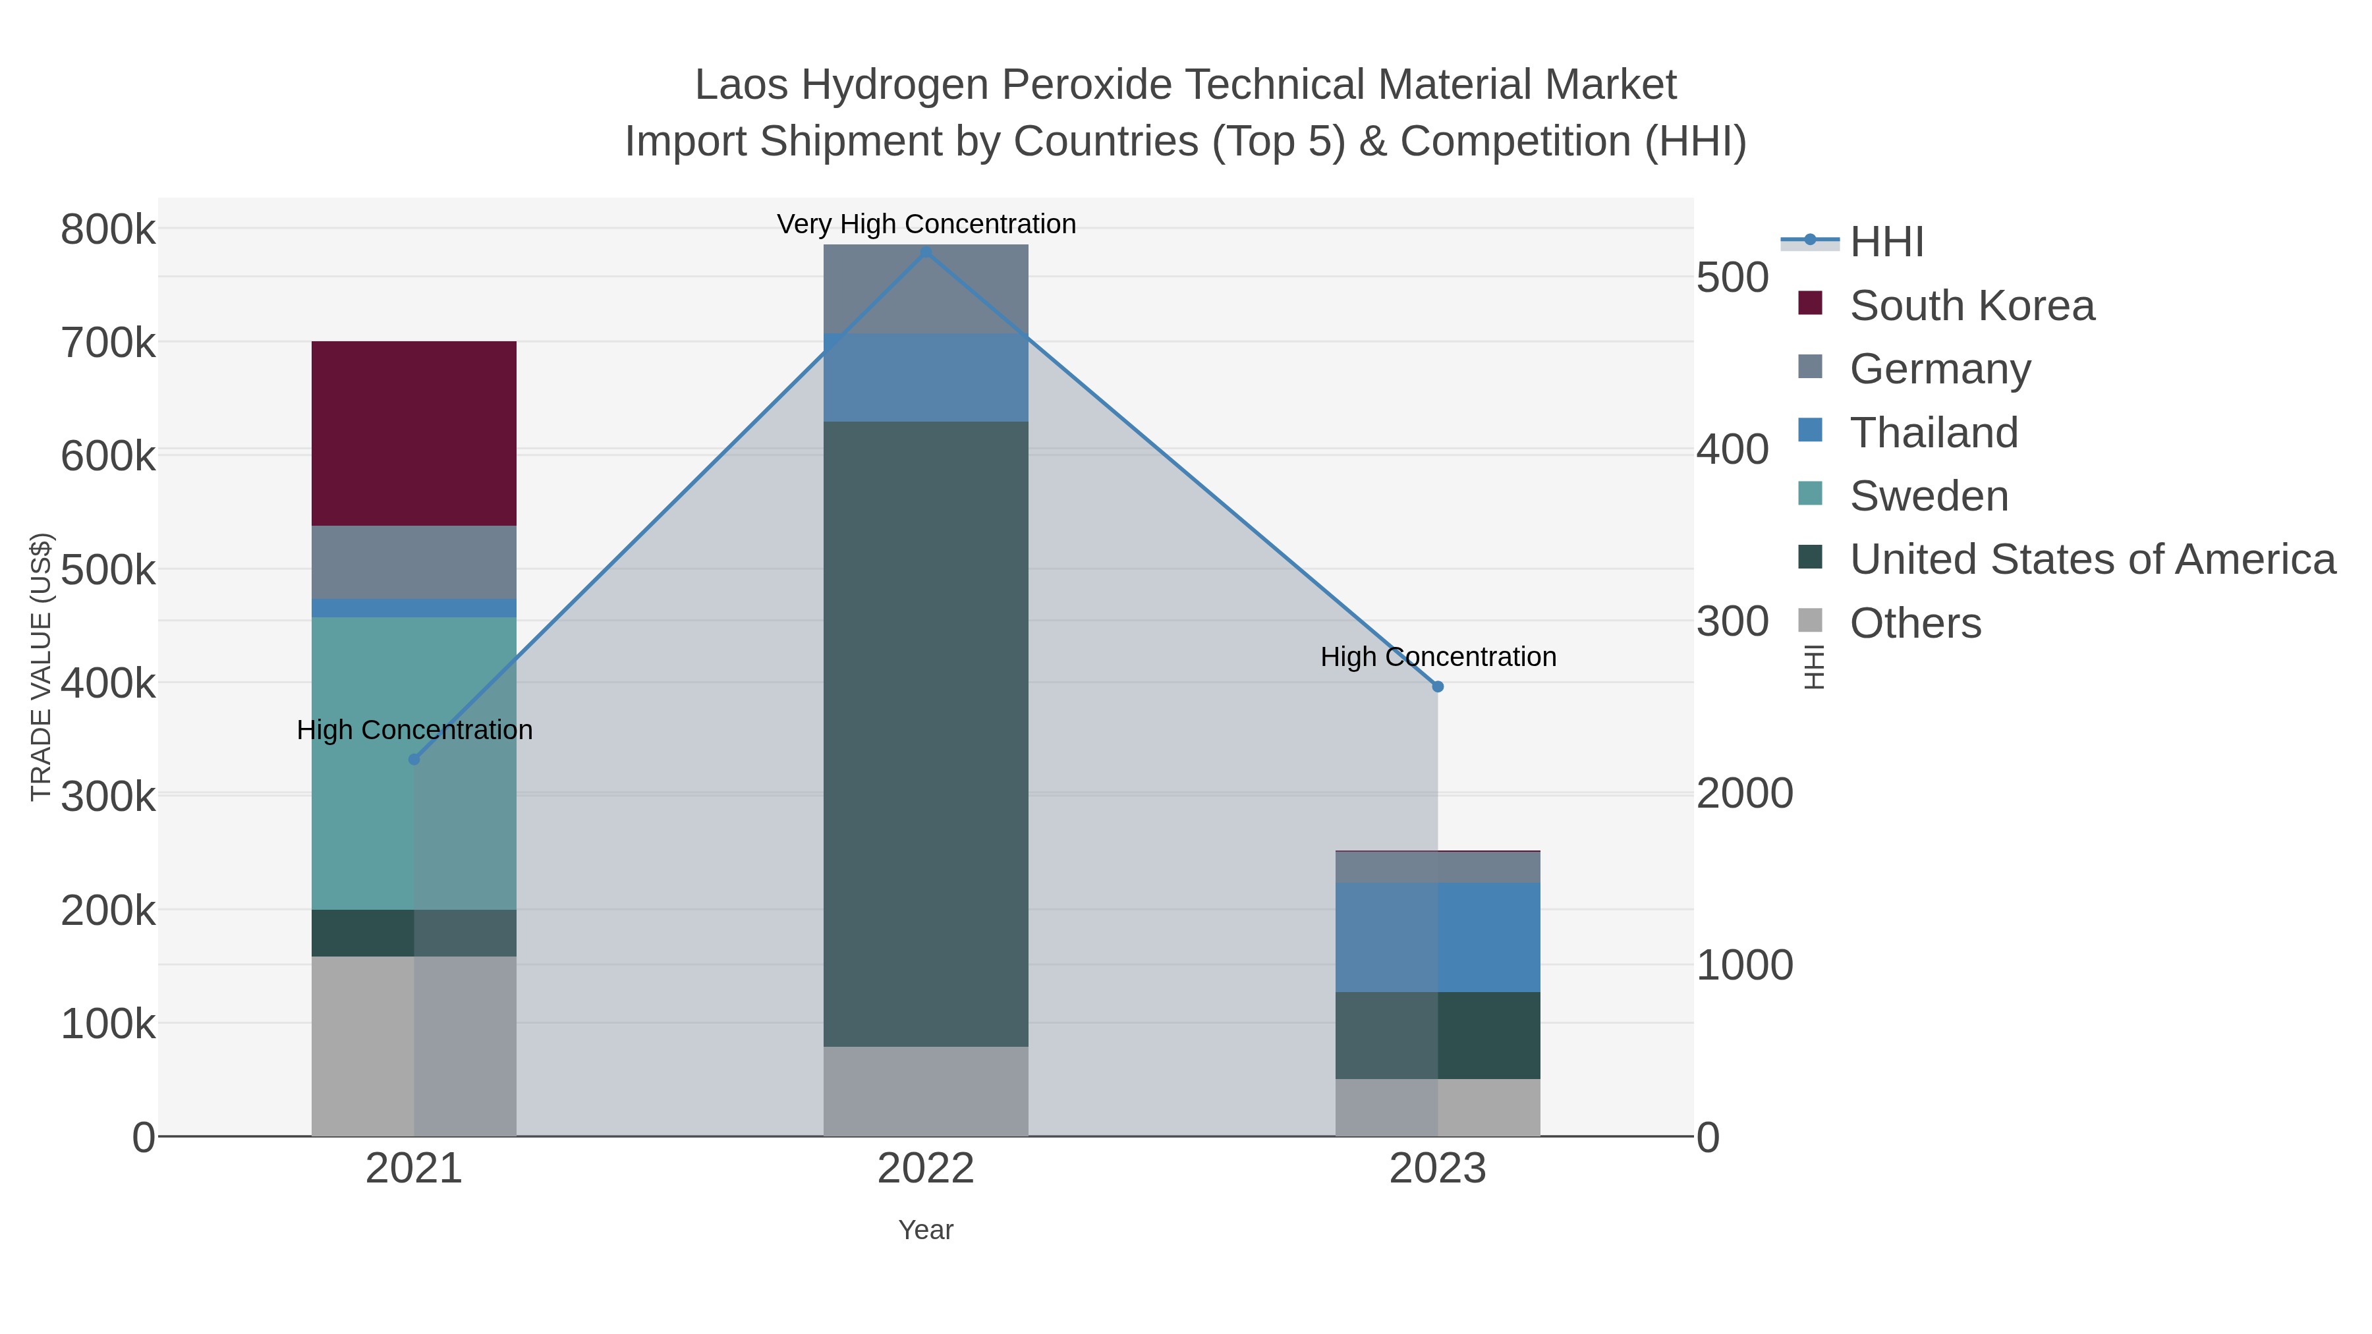Click the Others gray legend swatch
The image size is (2372, 1334).
(1811, 621)
